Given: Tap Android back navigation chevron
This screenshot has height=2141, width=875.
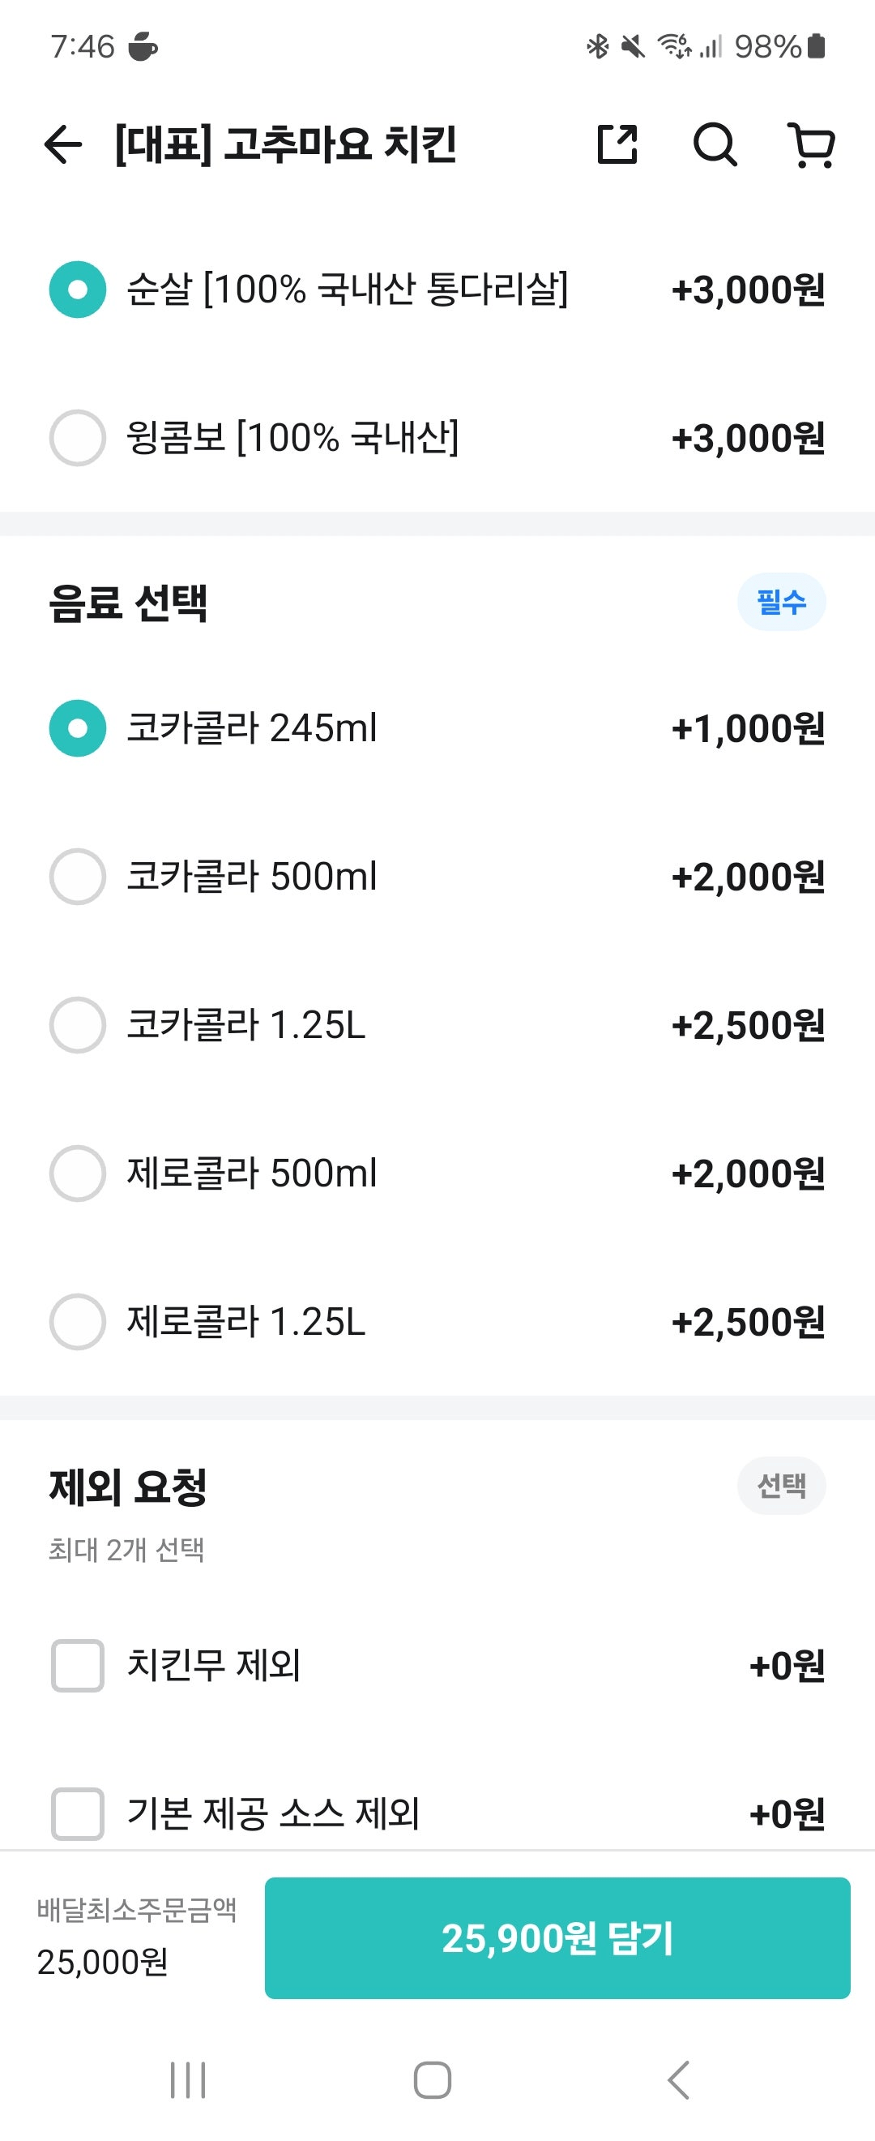Looking at the screenshot, I should (x=678, y=2080).
